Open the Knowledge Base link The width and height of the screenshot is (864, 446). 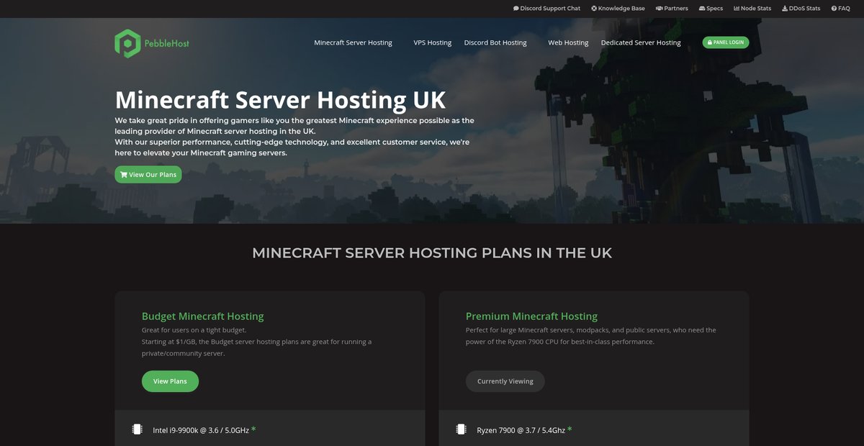(x=618, y=9)
